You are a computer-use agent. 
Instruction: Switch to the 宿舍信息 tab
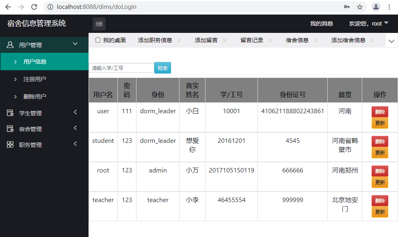(297, 40)
